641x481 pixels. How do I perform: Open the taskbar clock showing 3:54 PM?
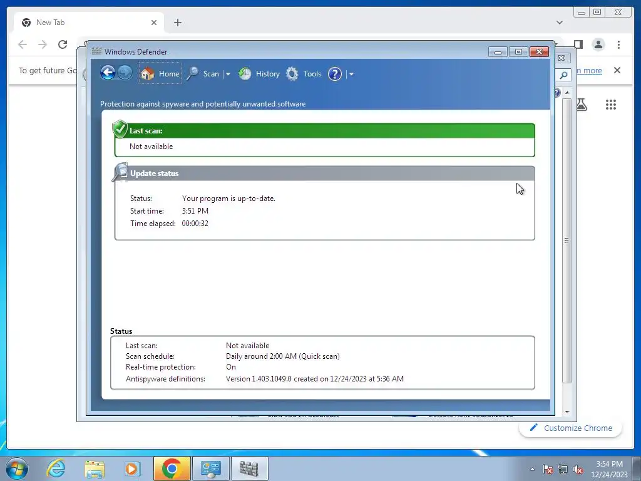pos(609,468)
